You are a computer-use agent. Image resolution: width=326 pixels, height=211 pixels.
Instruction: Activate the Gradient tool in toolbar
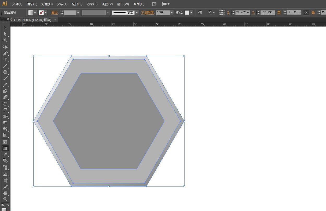click(x=5, y=148)
